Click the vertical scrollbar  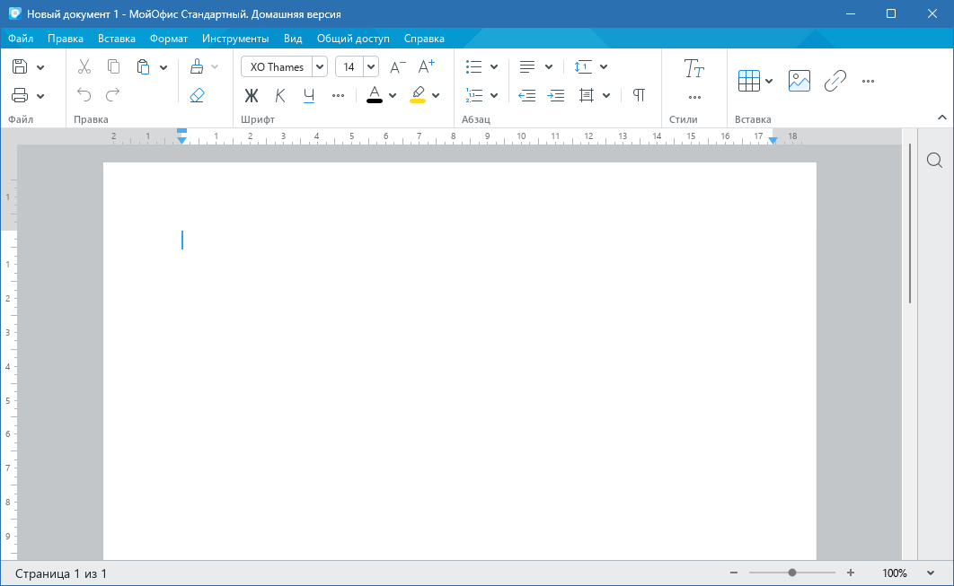(x=910, y=223)
